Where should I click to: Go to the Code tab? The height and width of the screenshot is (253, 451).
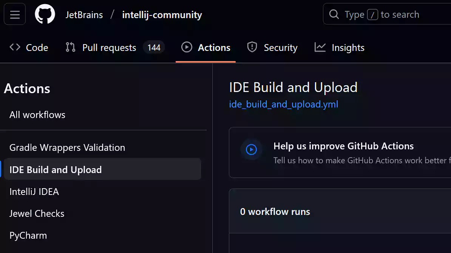[x=37, y=48]
